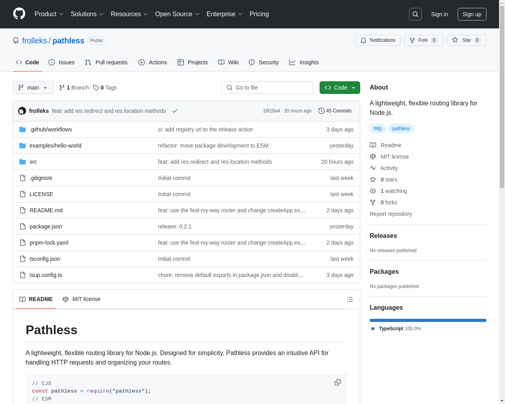Open README.md file
The width and height of the screenshot is (505, 404).
coord(46,210)
